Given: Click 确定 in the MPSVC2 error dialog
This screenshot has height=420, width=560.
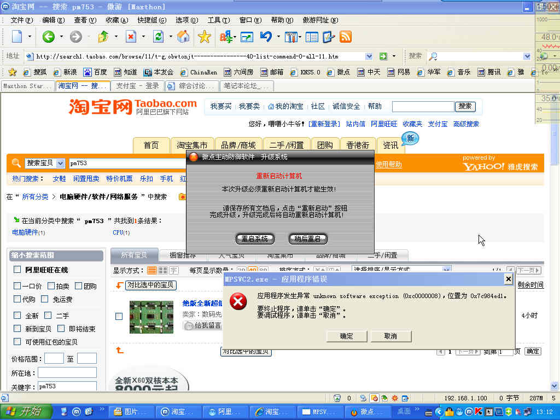Looking at the screenshot, I should pyautogui.click(x=346, y=336).
